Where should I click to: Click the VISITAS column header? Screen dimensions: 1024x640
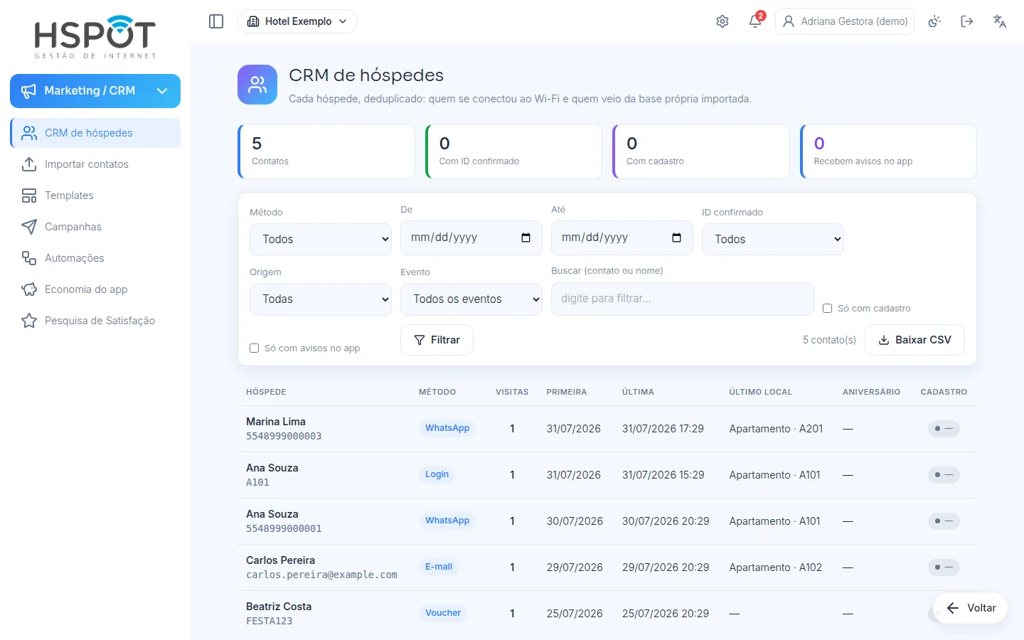[512, 392]
